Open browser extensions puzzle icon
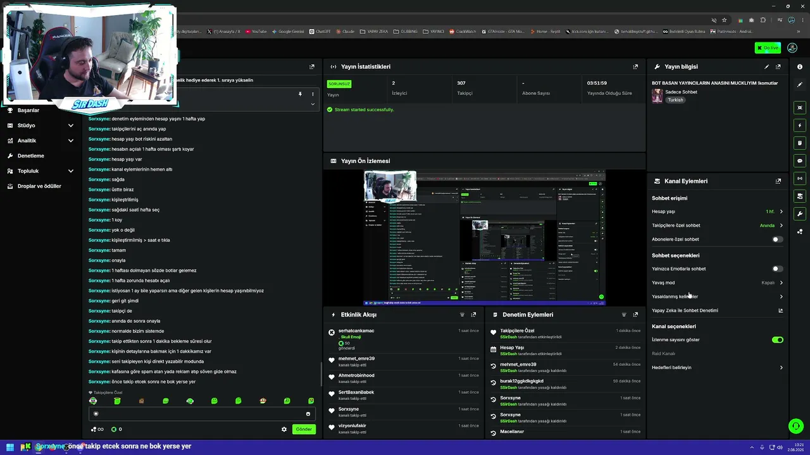The image size is (810, 455). coord(763,20)
